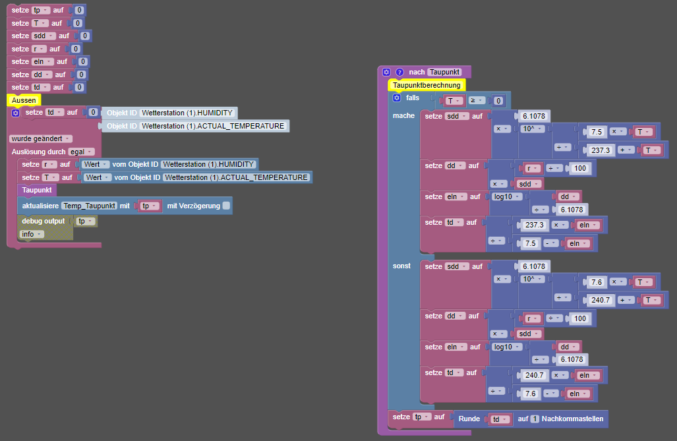The height and width of the screenshot is (441, 677).
Task: Edit the 0 value in 'setze T auf 0'
Action: (x=77, y=23)
